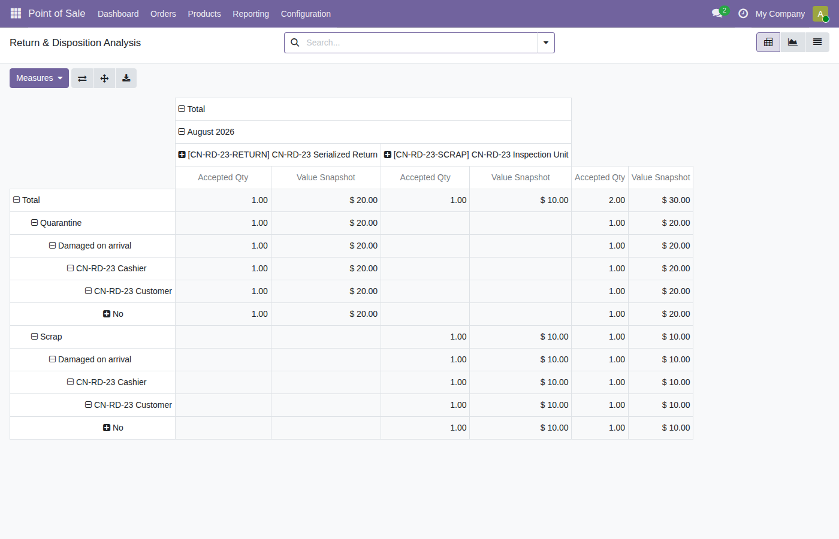Switch to pivot table view
Viewport: 839px width, 539px height.
pos(768,43)
